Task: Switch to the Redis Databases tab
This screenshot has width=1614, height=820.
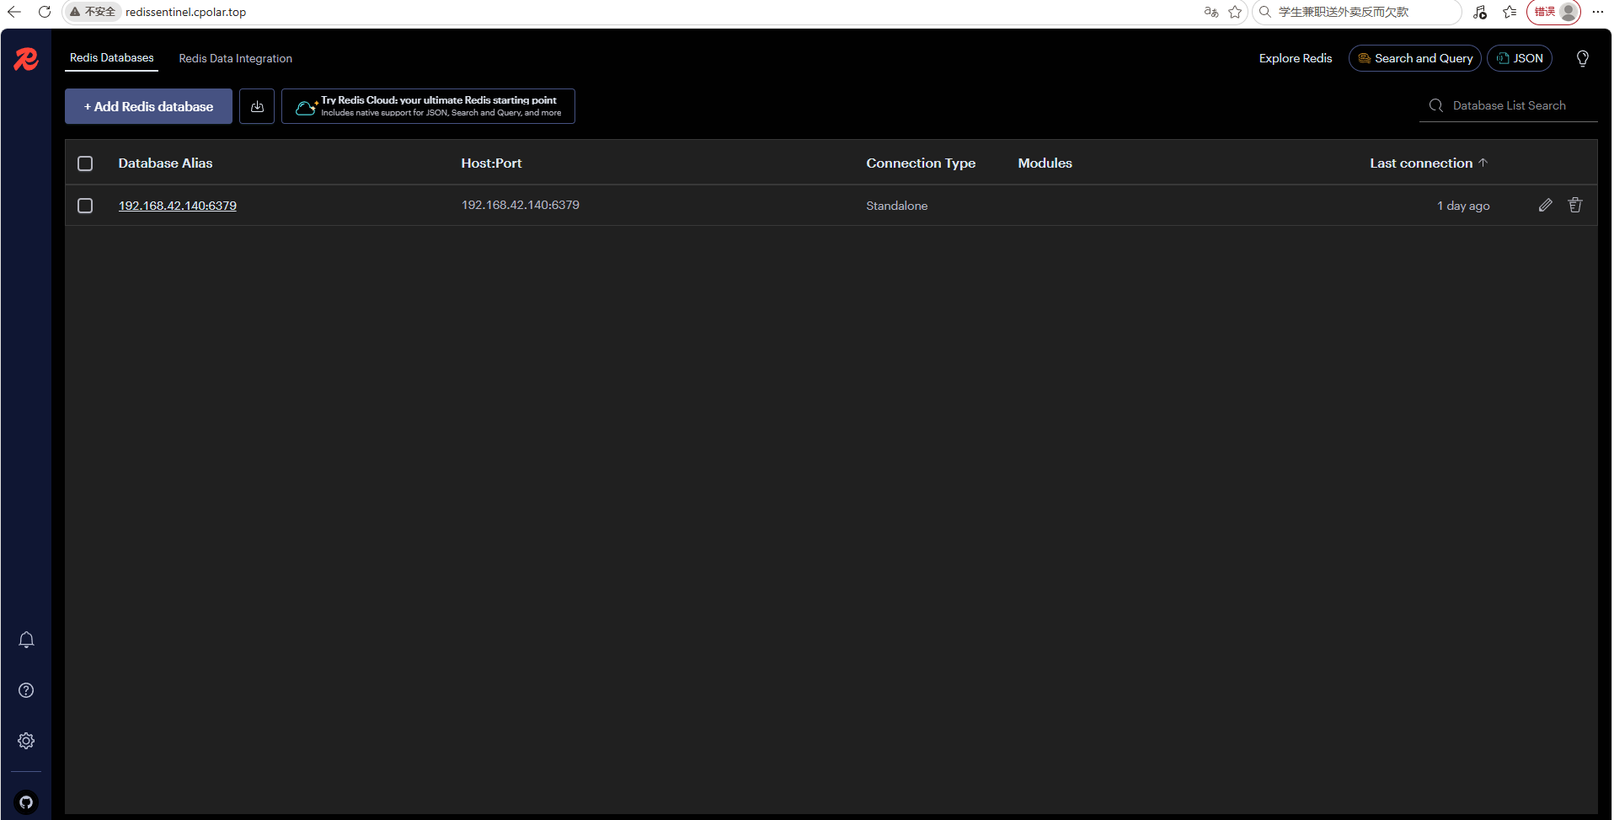Action: [x=112, y=58]
